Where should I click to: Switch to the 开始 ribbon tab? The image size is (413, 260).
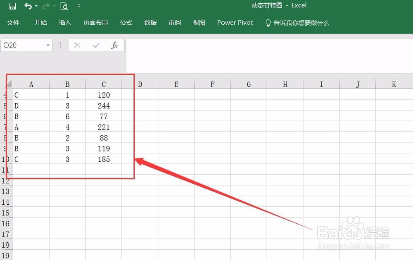click(40, 23)
